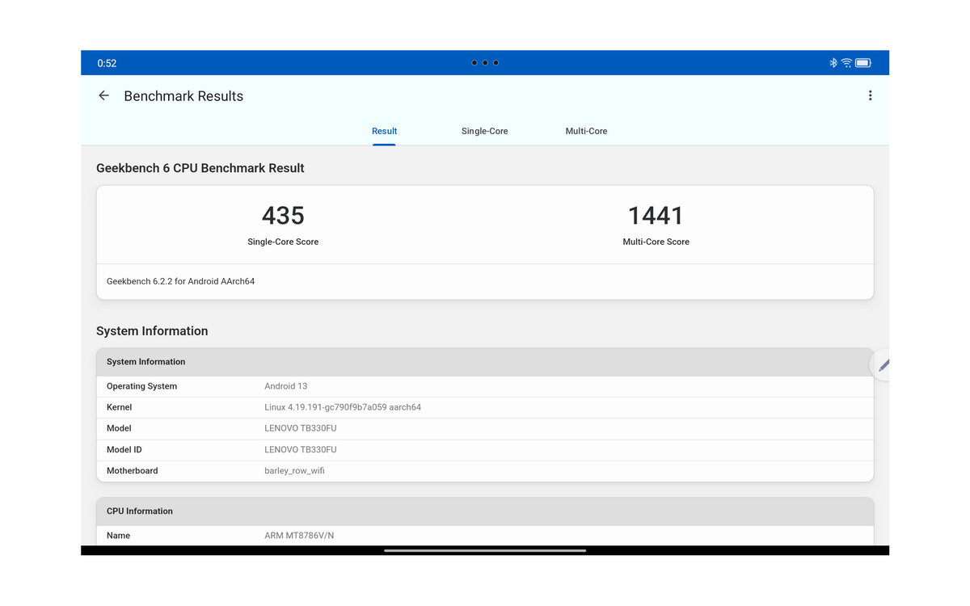This screenshot has height=606, width=970.
Task: Click the Model row label
Action: 119,428
